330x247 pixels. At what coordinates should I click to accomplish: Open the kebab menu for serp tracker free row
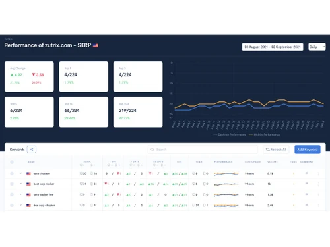pos(318,194)
